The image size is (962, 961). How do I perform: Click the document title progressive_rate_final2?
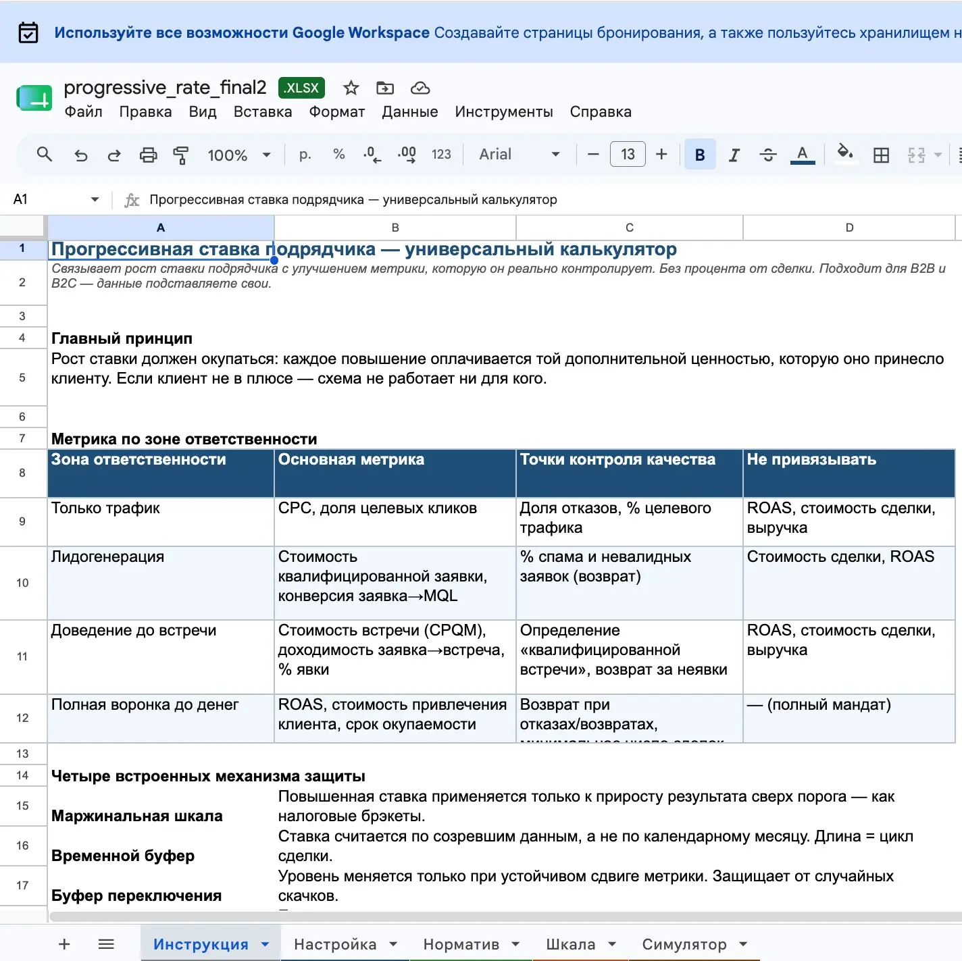coord(165,87)
